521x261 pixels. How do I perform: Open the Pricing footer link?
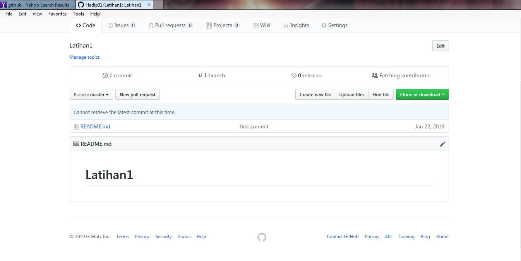tap(372, 237)
